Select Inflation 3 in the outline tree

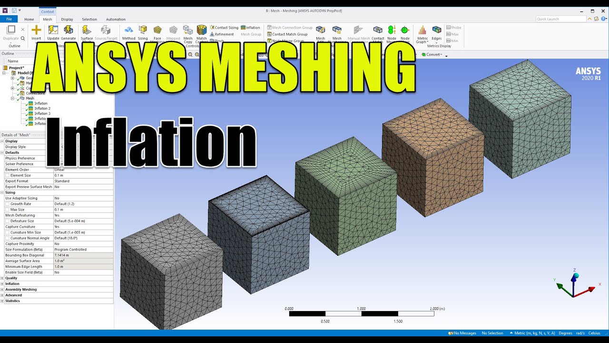click(42, 113)
